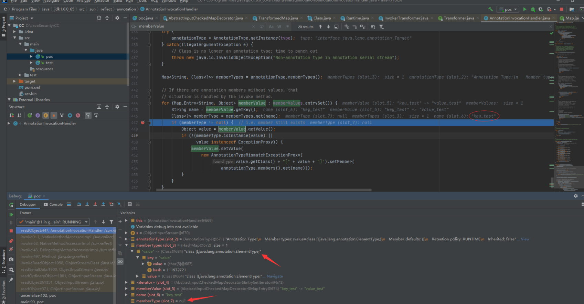Toggle Sort Alphabetically in Structure toolbar
The height and width of the screenshot is (304, 584).
tap(19, 116)
